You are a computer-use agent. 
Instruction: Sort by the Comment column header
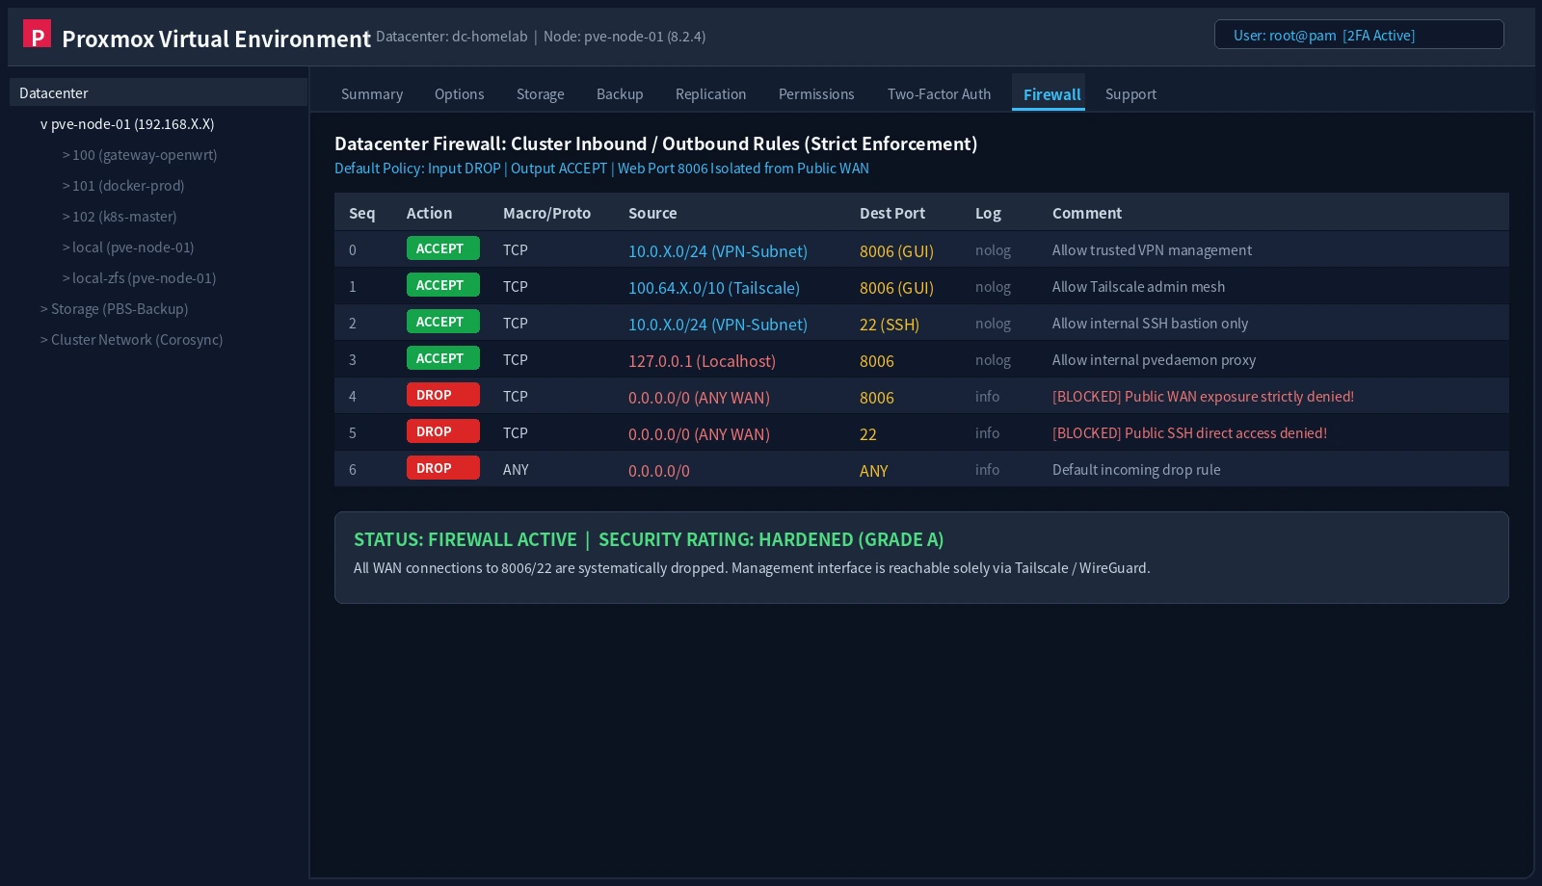1087,213
